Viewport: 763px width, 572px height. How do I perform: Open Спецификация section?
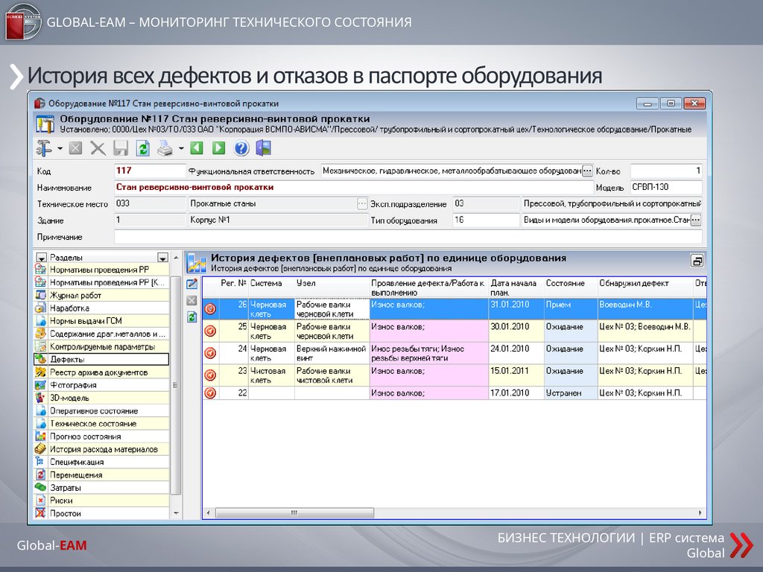pyautogui.click(x=101, y=462)
